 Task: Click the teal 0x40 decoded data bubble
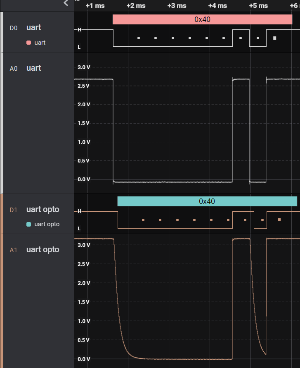pyautogui.click(x=207, y=201)
